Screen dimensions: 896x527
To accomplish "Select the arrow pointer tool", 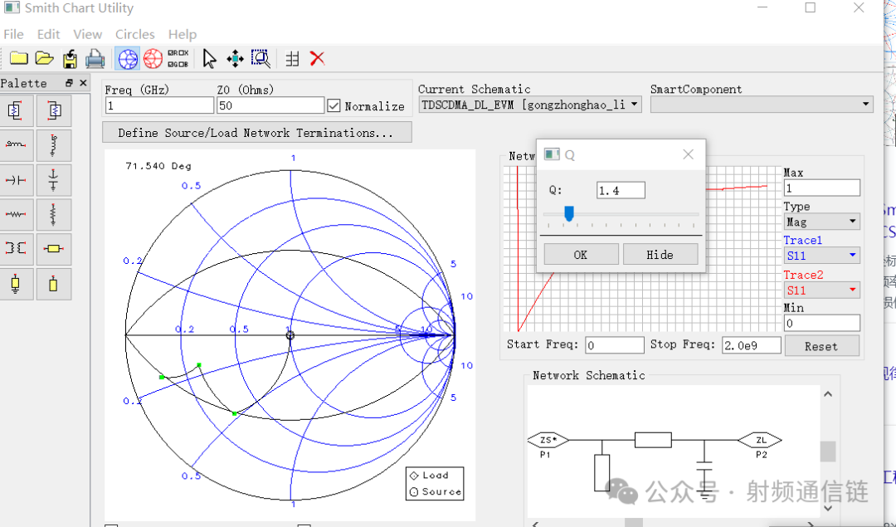I will pyautogui.click(x=209, y=59).
